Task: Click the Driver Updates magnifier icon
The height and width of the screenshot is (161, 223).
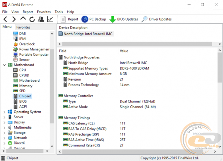Action: (144, 19)
